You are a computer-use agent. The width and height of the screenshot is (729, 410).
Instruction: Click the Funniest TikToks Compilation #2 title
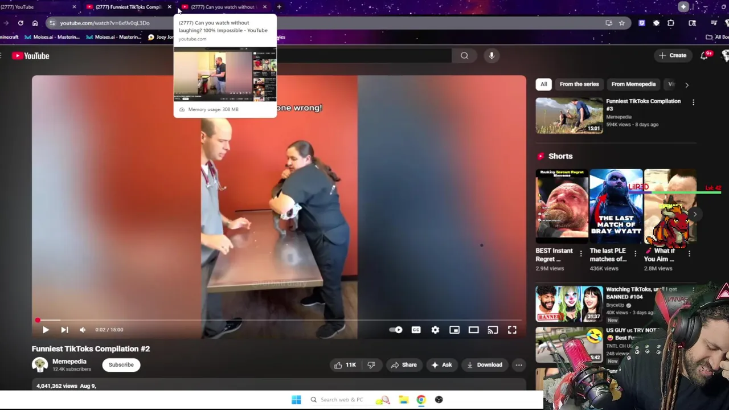(x=91, y=349)
